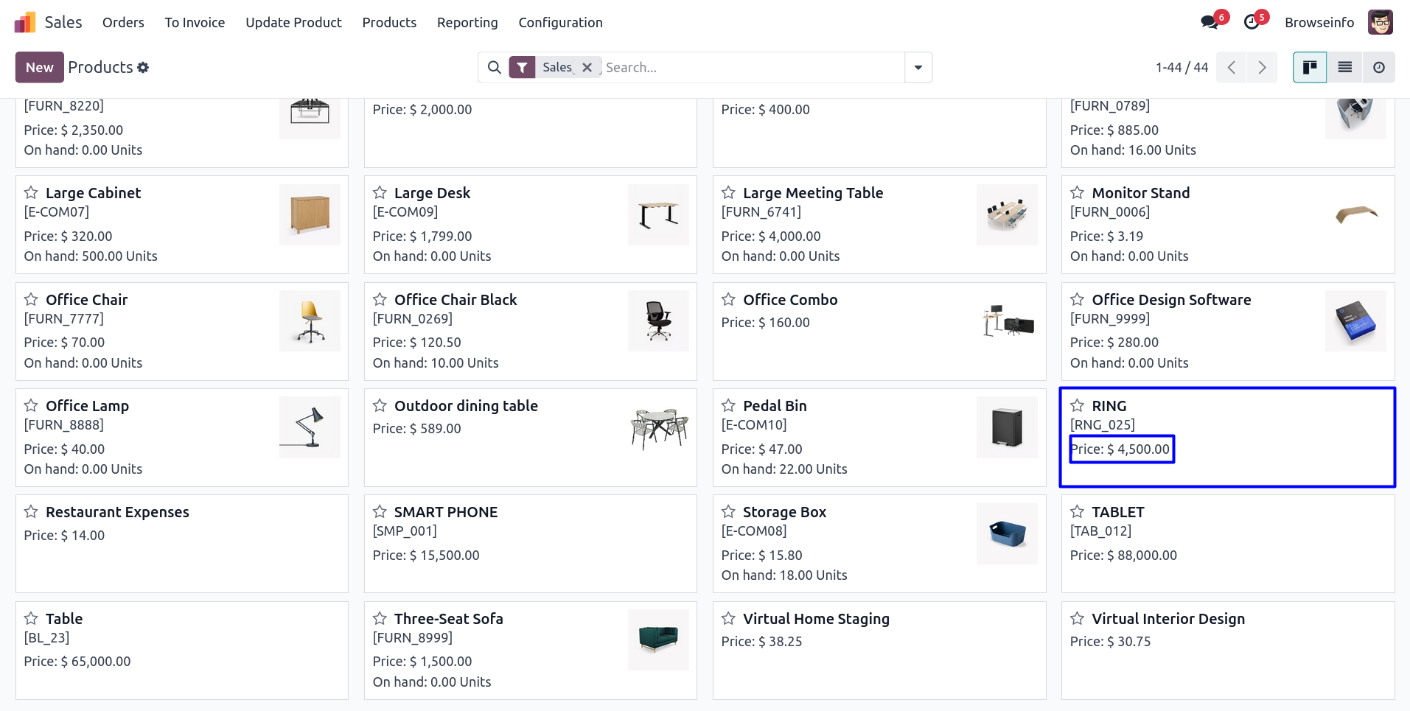This screenshot has width=1410, height=711.
Task: Go to Update Product menu
Action: pyautogui.click(x=293, y=23)
